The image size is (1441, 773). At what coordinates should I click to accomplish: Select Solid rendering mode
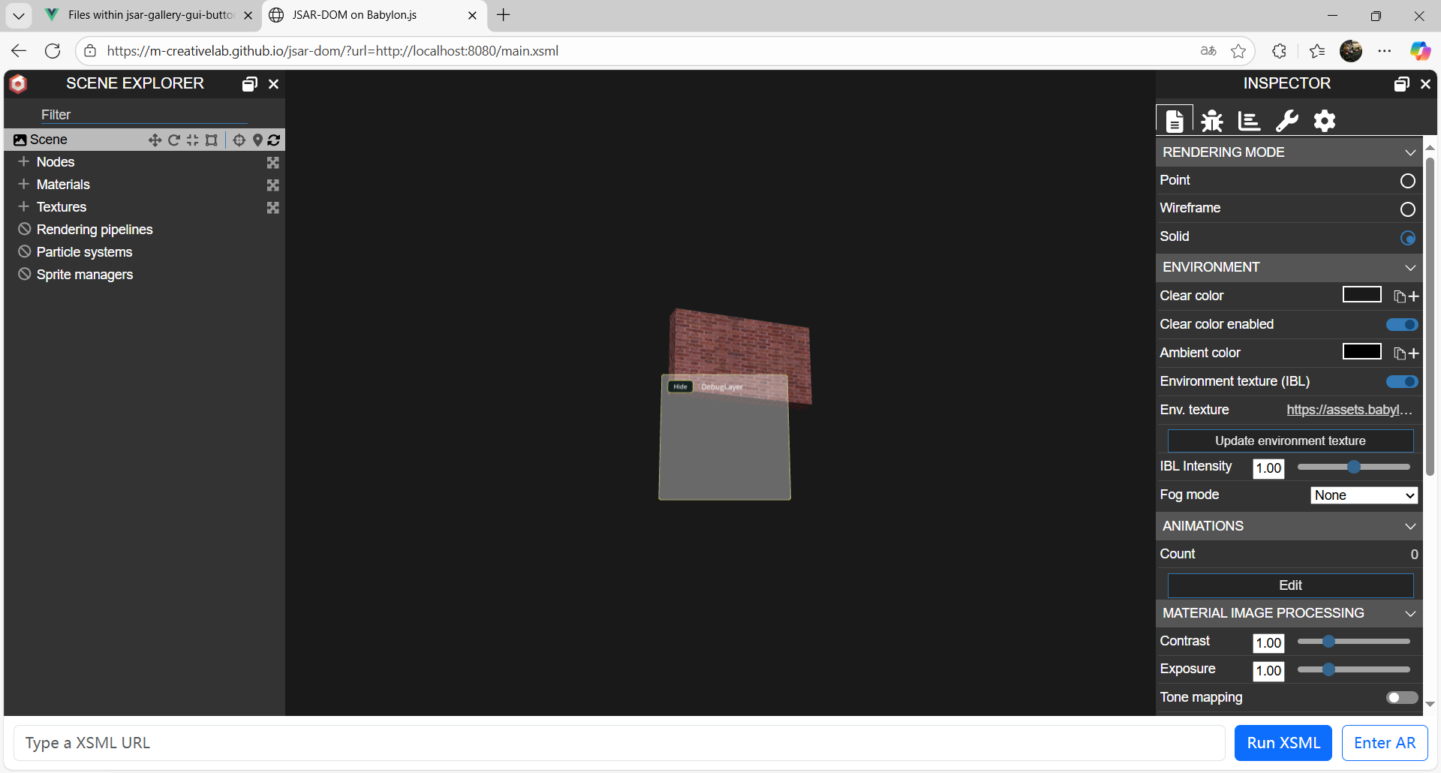point(1408,238)
